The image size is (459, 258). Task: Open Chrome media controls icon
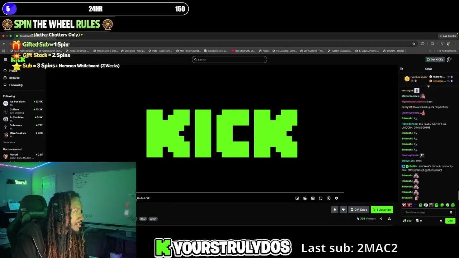coord(442,44)
